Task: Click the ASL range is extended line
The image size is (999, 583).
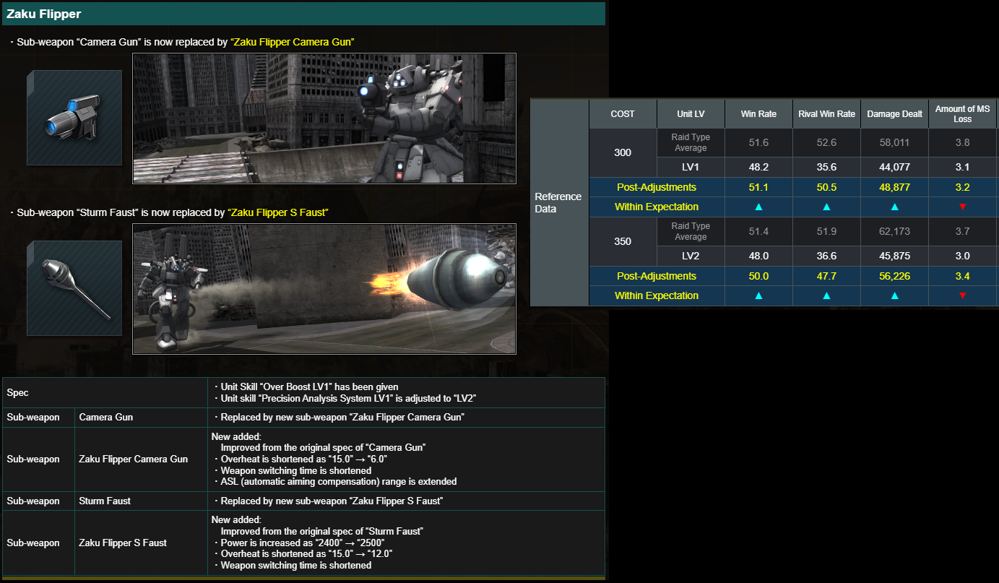Action: click(x=335, y=482)
